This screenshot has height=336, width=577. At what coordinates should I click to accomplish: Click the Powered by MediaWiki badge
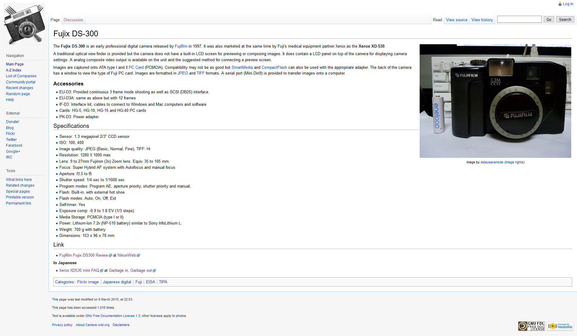click(560, 326)
